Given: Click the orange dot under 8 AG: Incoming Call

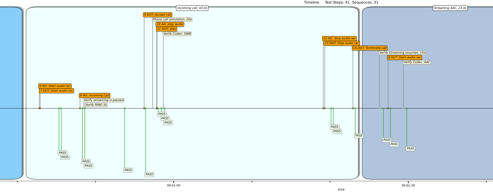Looking at the screenshot, I should point(80,109).
